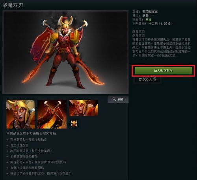The width and height of the screenshot is (197, 180).
Task: Click the 改变配音效果 bullet item
Action: (x=31, y=151)
